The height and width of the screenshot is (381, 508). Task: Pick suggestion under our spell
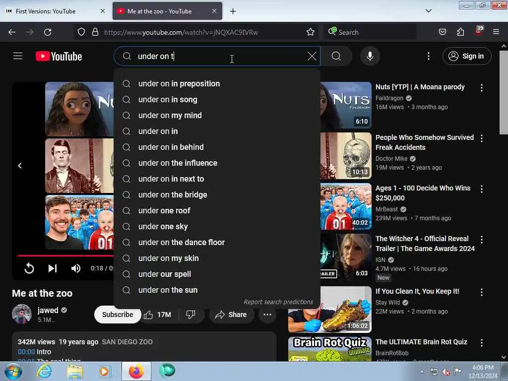[217, 274]
